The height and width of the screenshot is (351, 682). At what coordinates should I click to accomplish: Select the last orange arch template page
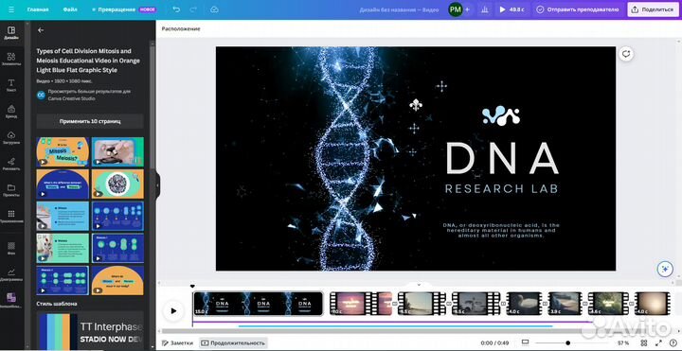[117, 280]
